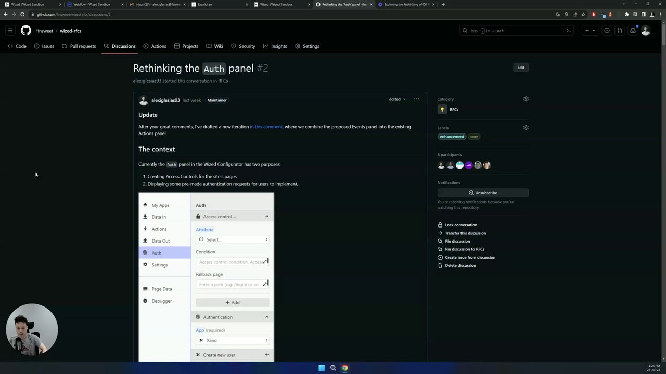The height and width of the screenshot is (374, 666).
Task: Open the user avatar menu in header
Action: [646, 31]
